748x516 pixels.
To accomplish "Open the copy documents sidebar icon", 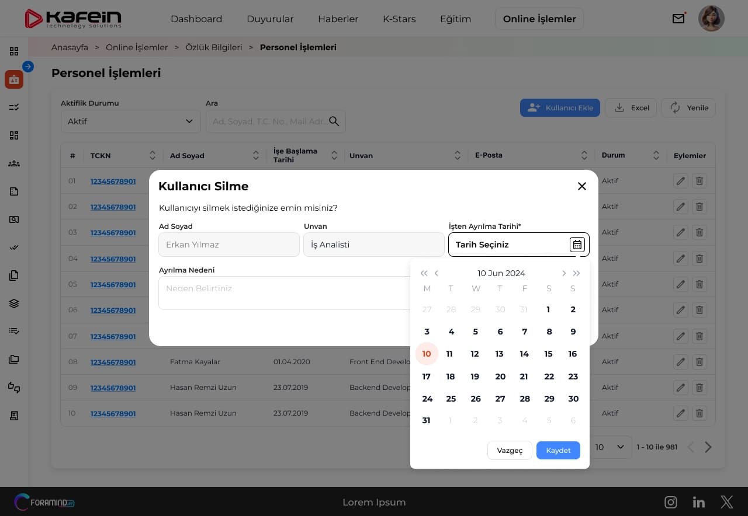I will [x=14, y=276].
